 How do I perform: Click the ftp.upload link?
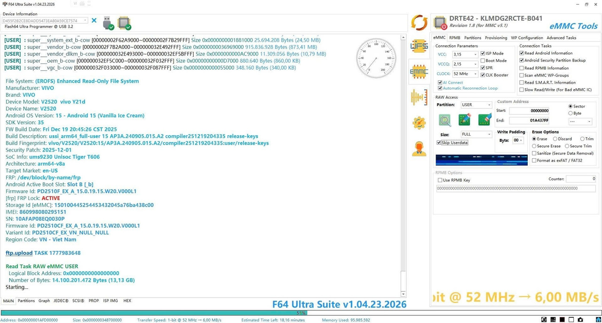(x=19, y=253)
